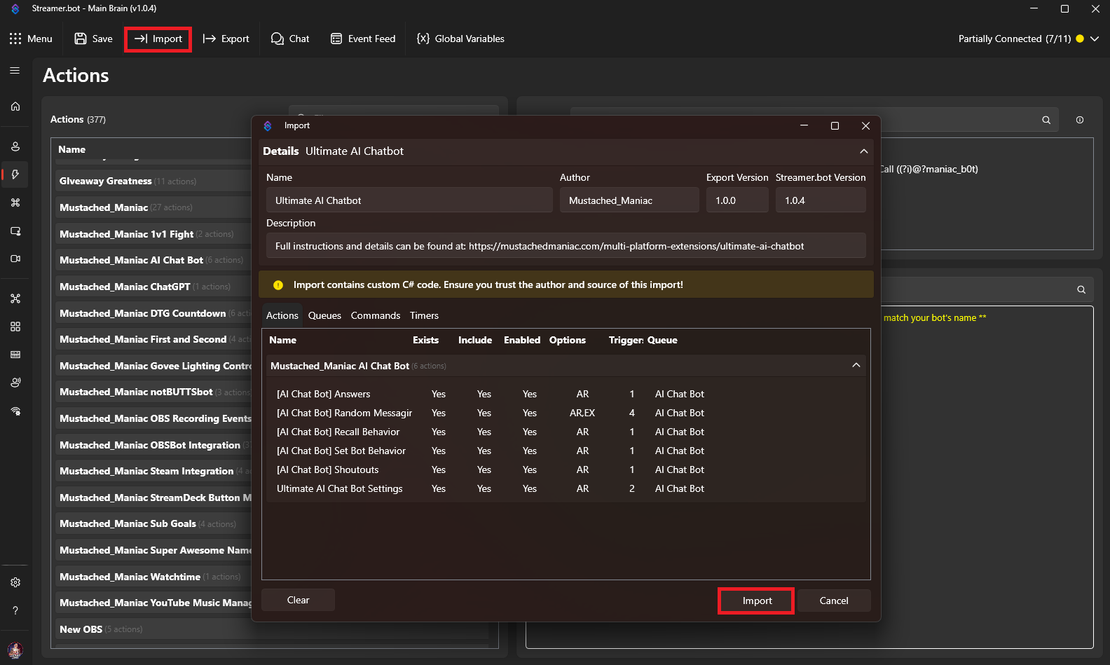Click the info circle icon beside top-right search
The width and height of the screenshot is (1110, 665).
pyautogui.click(x=1080, y=120)
